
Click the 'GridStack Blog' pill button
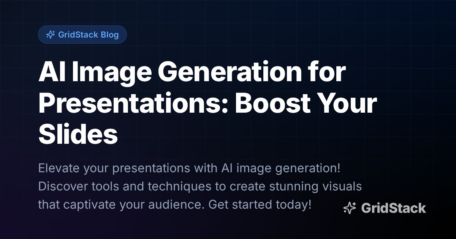[x=82, y=35]
